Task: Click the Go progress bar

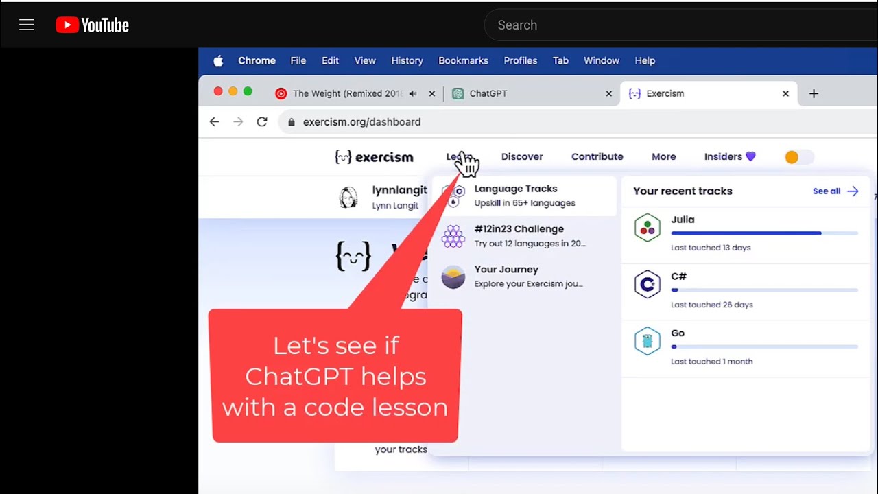Action: click(x=764, y=347)
